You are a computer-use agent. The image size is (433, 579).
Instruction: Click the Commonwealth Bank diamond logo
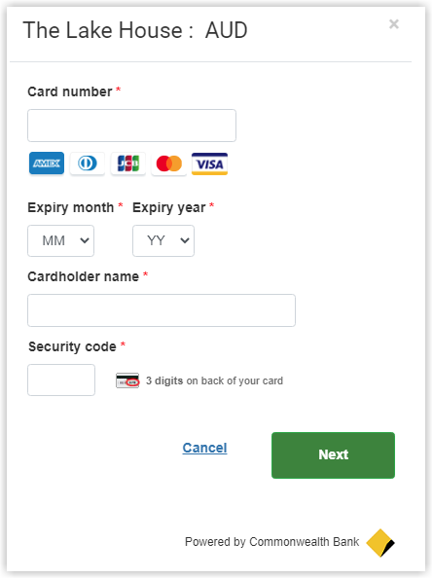380,543
